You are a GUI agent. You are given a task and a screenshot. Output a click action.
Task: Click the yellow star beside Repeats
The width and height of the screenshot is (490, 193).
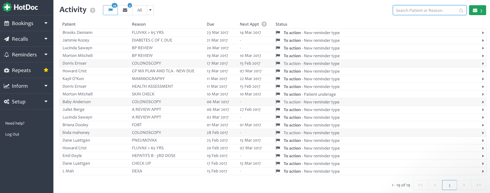[x=46, y=70]
